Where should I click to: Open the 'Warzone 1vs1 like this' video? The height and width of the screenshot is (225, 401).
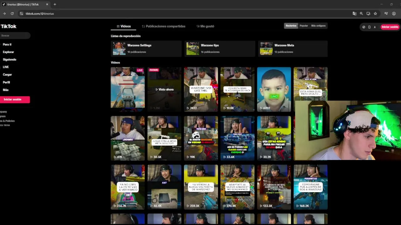point(201,89)
